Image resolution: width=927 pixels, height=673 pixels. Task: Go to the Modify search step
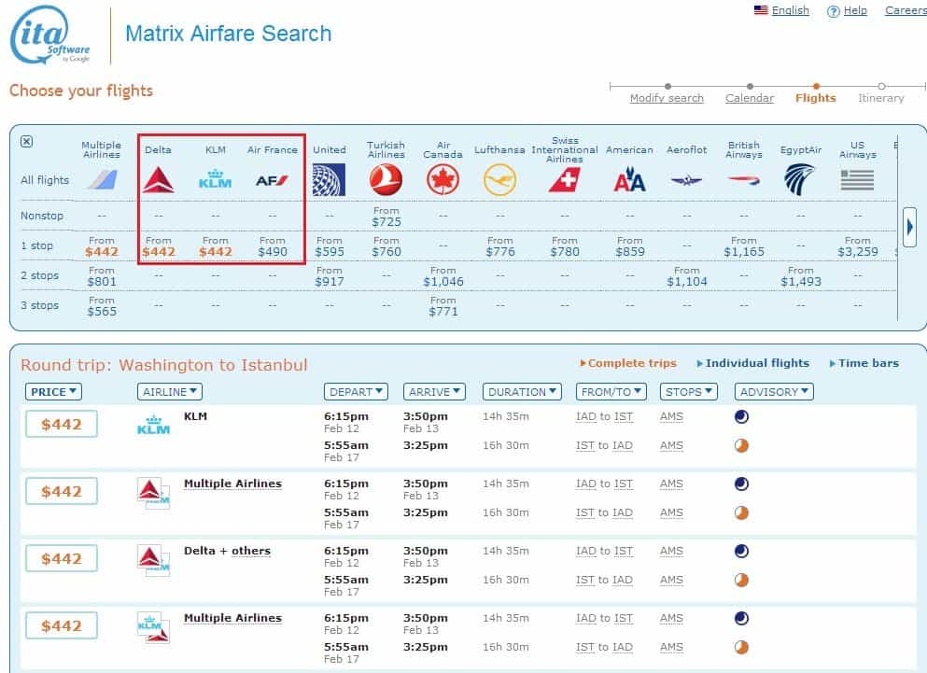[667, 98]
